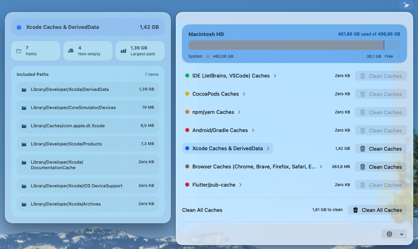Click folder icon beside Xcode/DerivedData path
Viewport: 418px width, 249px height.
24,90
